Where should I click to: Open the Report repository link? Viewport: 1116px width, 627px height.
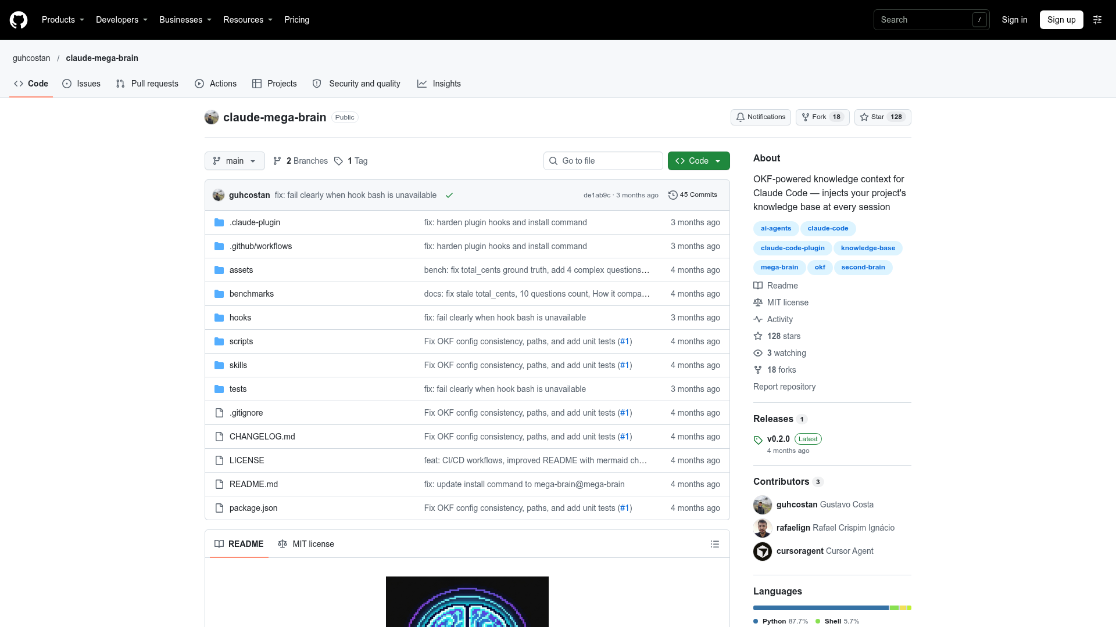coord(784,387)
